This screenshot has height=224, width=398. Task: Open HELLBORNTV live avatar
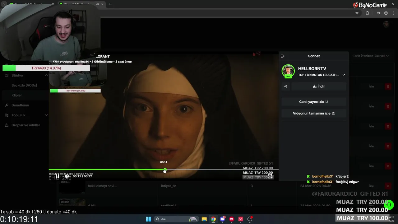288,71
